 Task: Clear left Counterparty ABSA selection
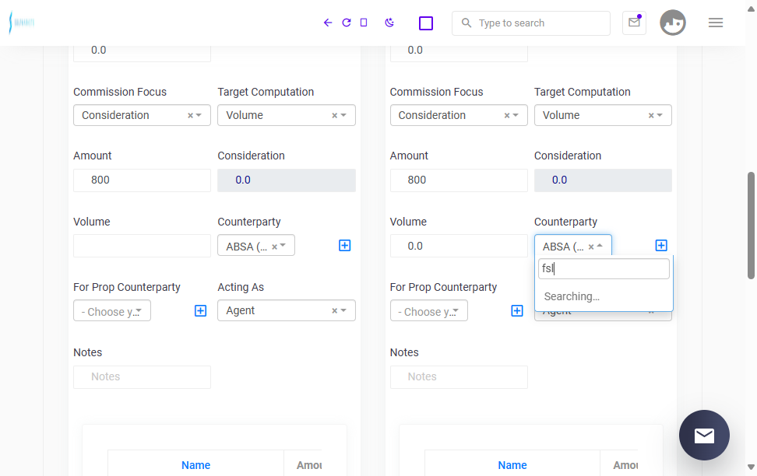coord(274,247)
